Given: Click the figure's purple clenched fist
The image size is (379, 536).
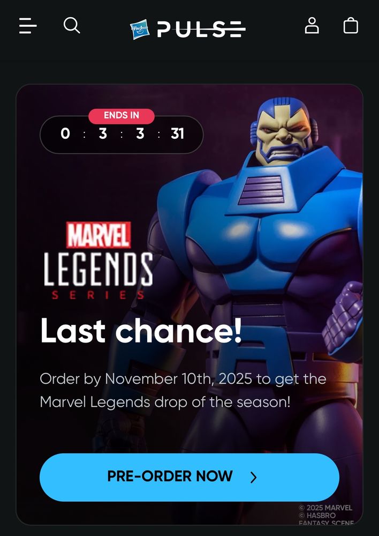Looking at the screenshot, I should [343, 318].
